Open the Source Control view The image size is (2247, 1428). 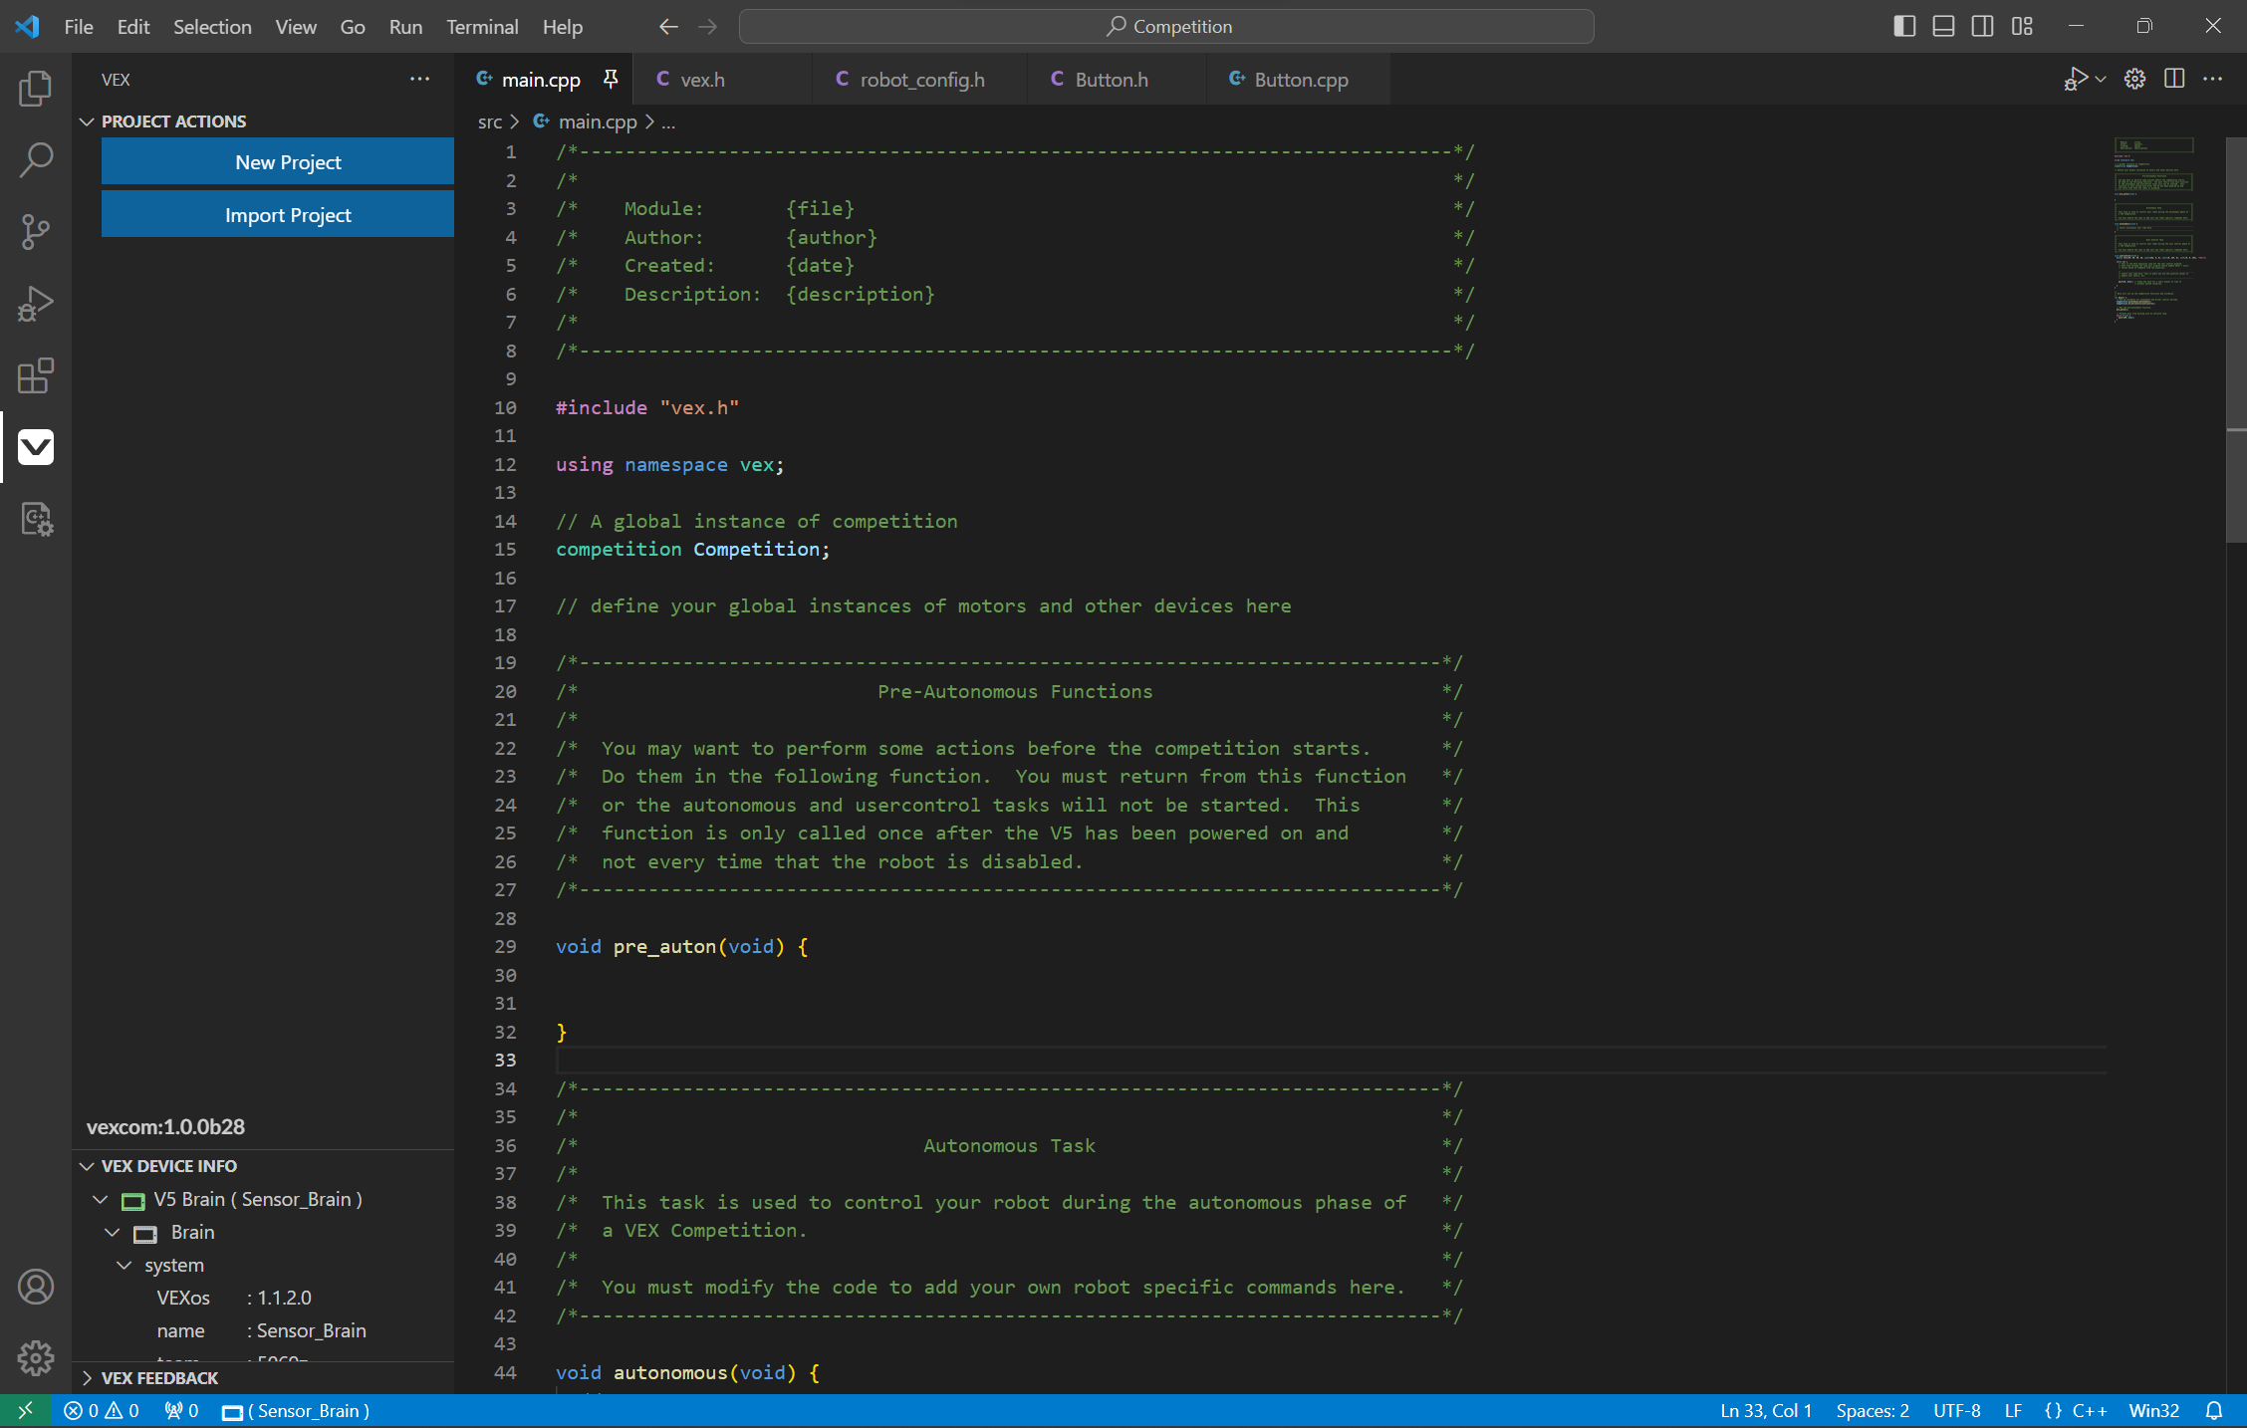[36, 232]
